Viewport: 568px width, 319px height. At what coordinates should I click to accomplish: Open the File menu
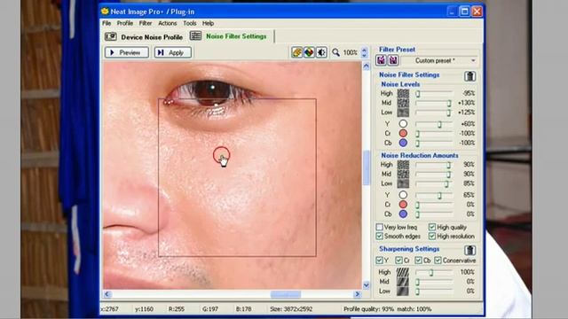(106, 23)
